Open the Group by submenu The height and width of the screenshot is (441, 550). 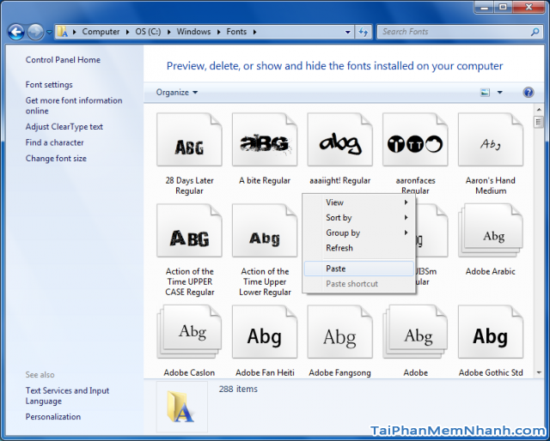click(x=359, y=233)
